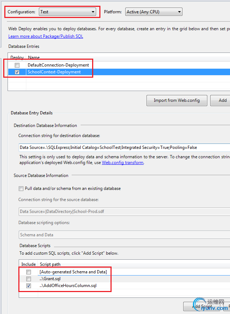This screenshot has height=314, width=230.
Task: Open the Configuration dropdown showing Test
Action: point(68,12)
